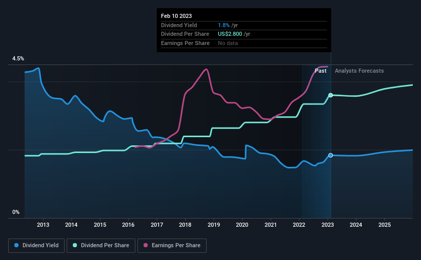Viewport: 421px width, 260px height.
Task: Click the pink Earnings Per Share legend dot
Action: click(x=146, y=245)
